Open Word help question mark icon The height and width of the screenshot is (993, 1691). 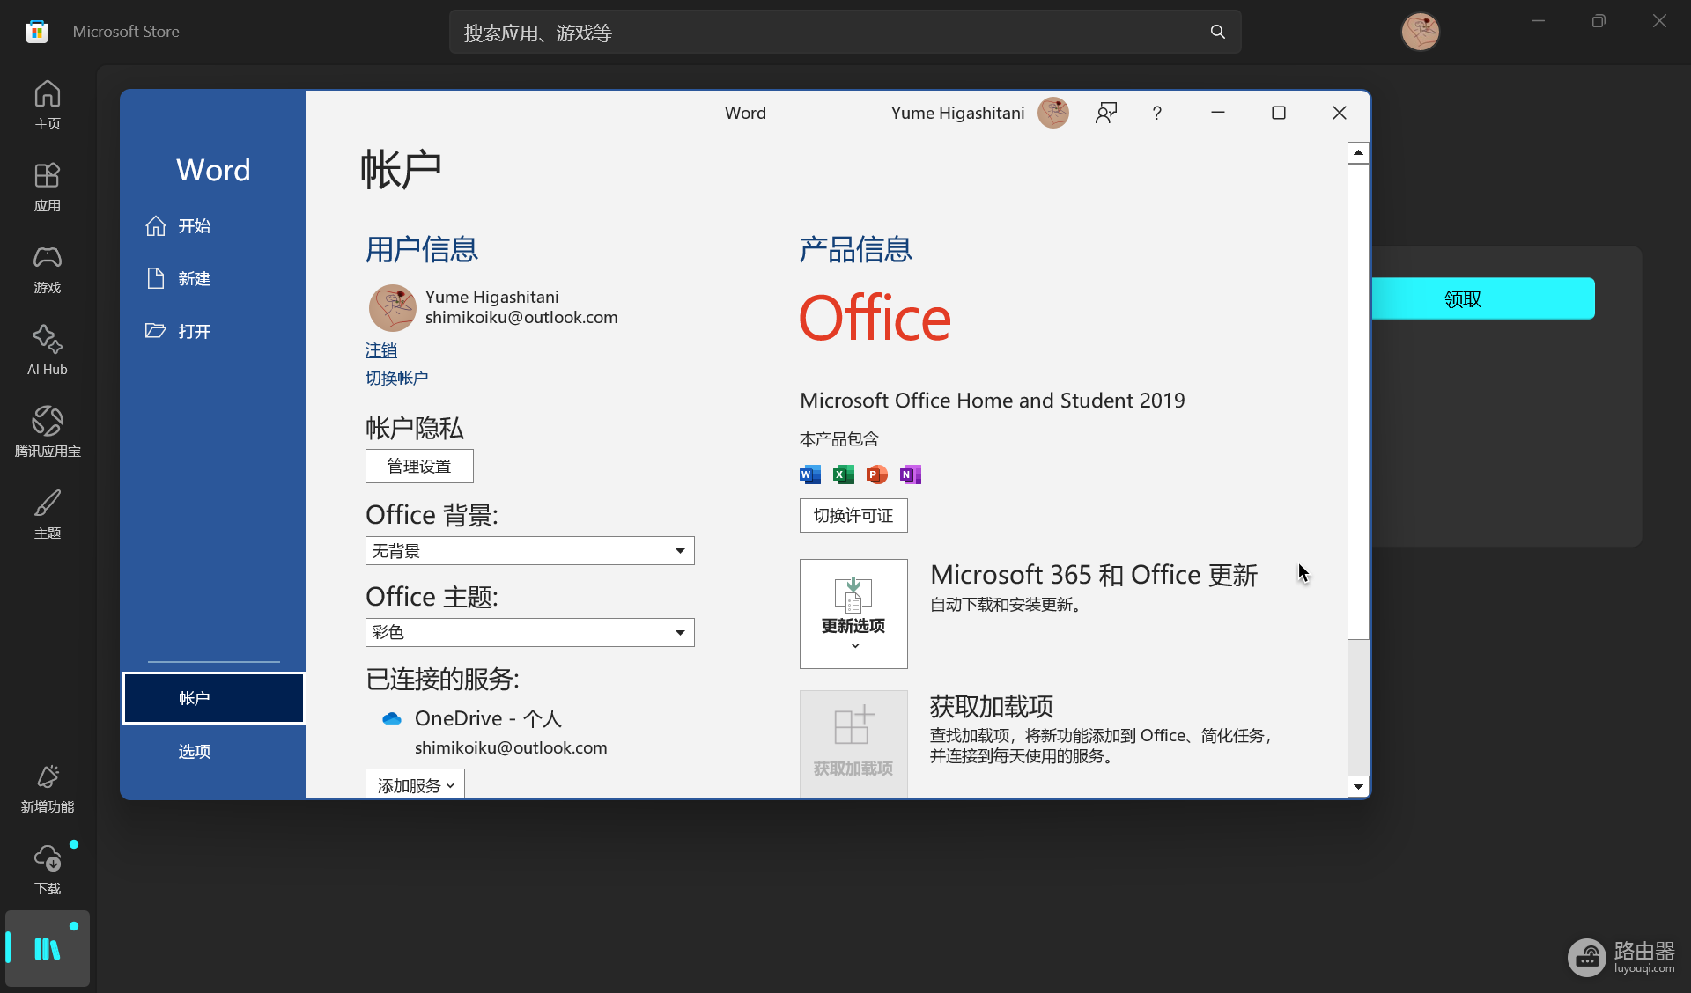pyautogui.click(x=1157, y=113)
